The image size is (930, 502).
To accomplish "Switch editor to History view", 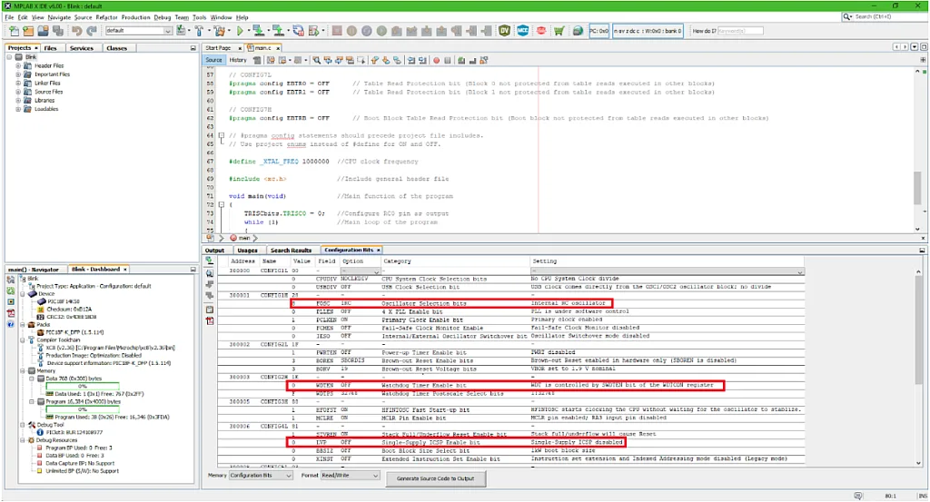I will coord(237,60).
